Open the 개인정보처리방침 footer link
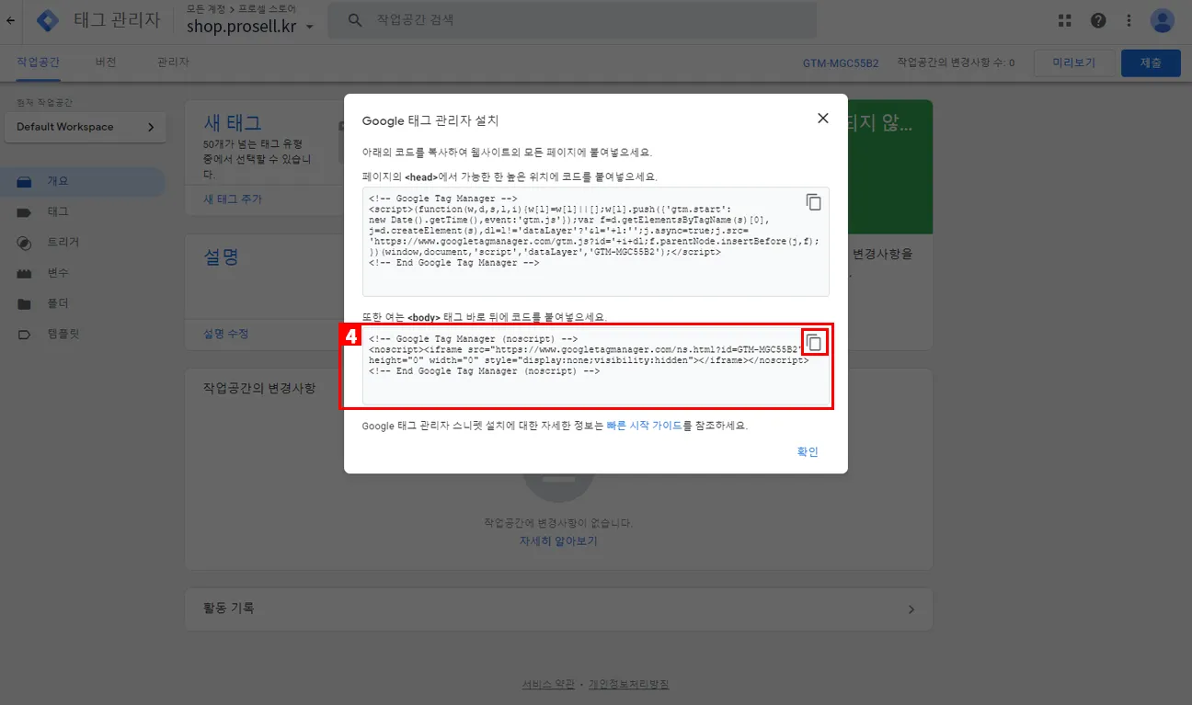This screenshot has height=705, width=1192. [x=629, y=685]
